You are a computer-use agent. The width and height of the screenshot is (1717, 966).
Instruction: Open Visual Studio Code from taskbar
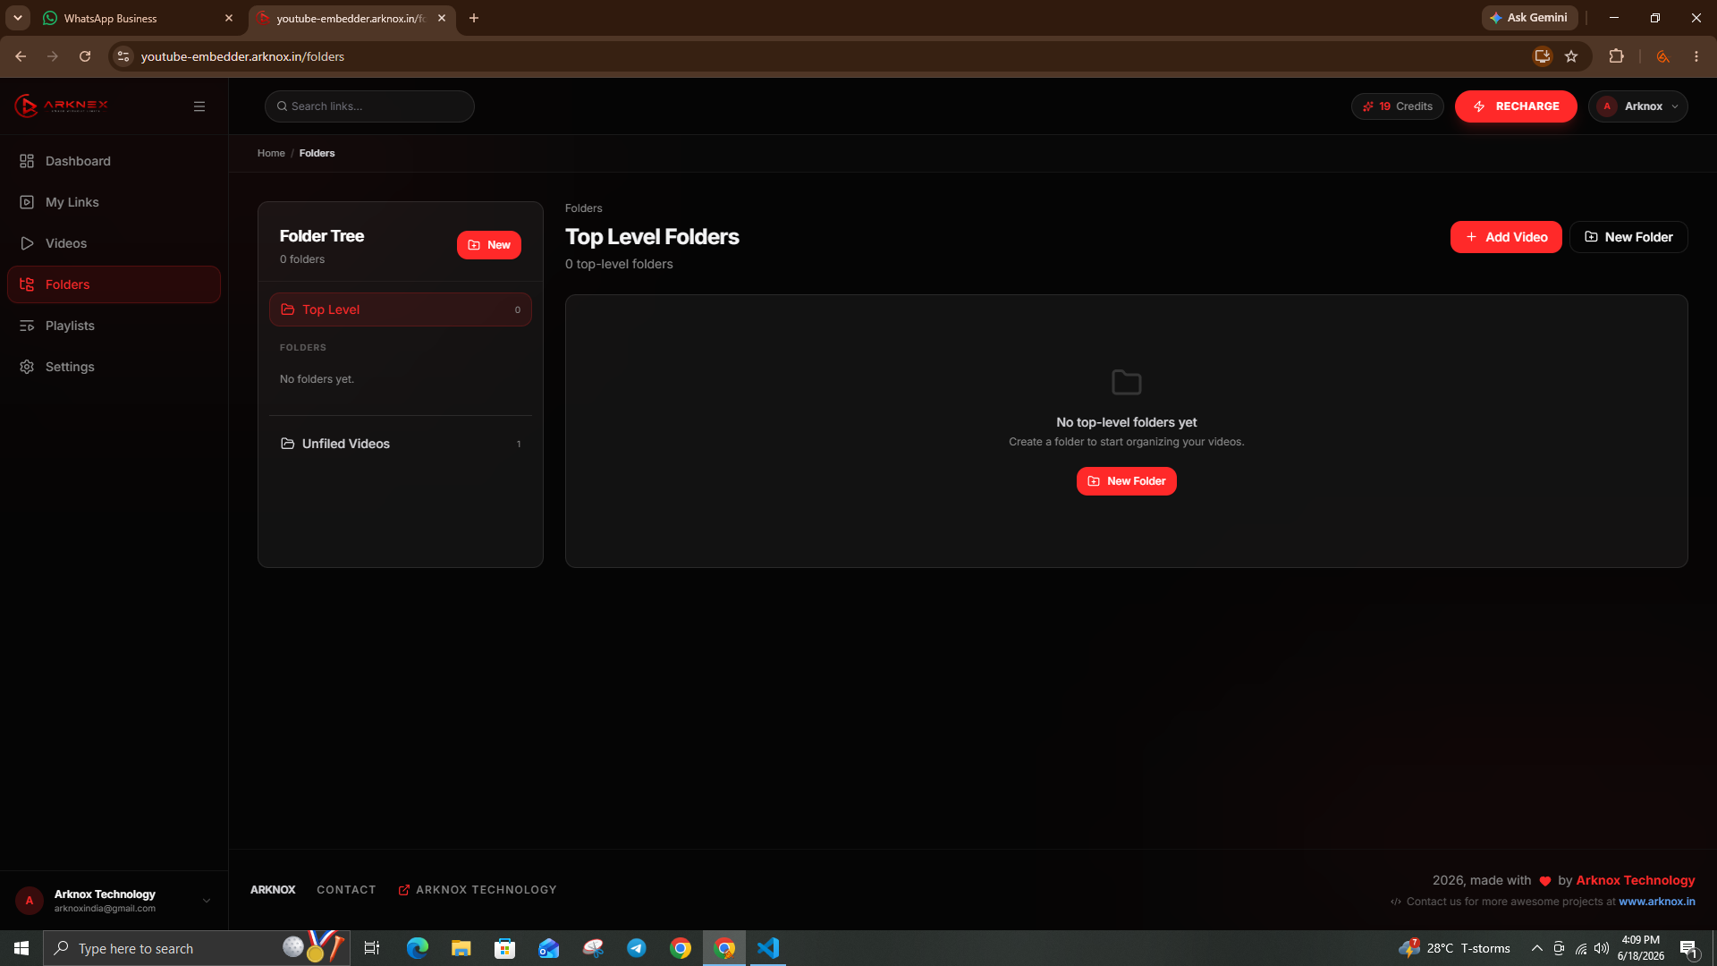pyautogui.click(x=768, y=948)
